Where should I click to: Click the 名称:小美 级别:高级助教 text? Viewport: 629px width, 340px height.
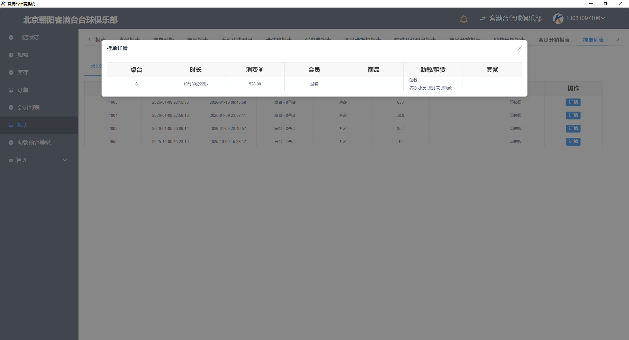coord(430,88)
